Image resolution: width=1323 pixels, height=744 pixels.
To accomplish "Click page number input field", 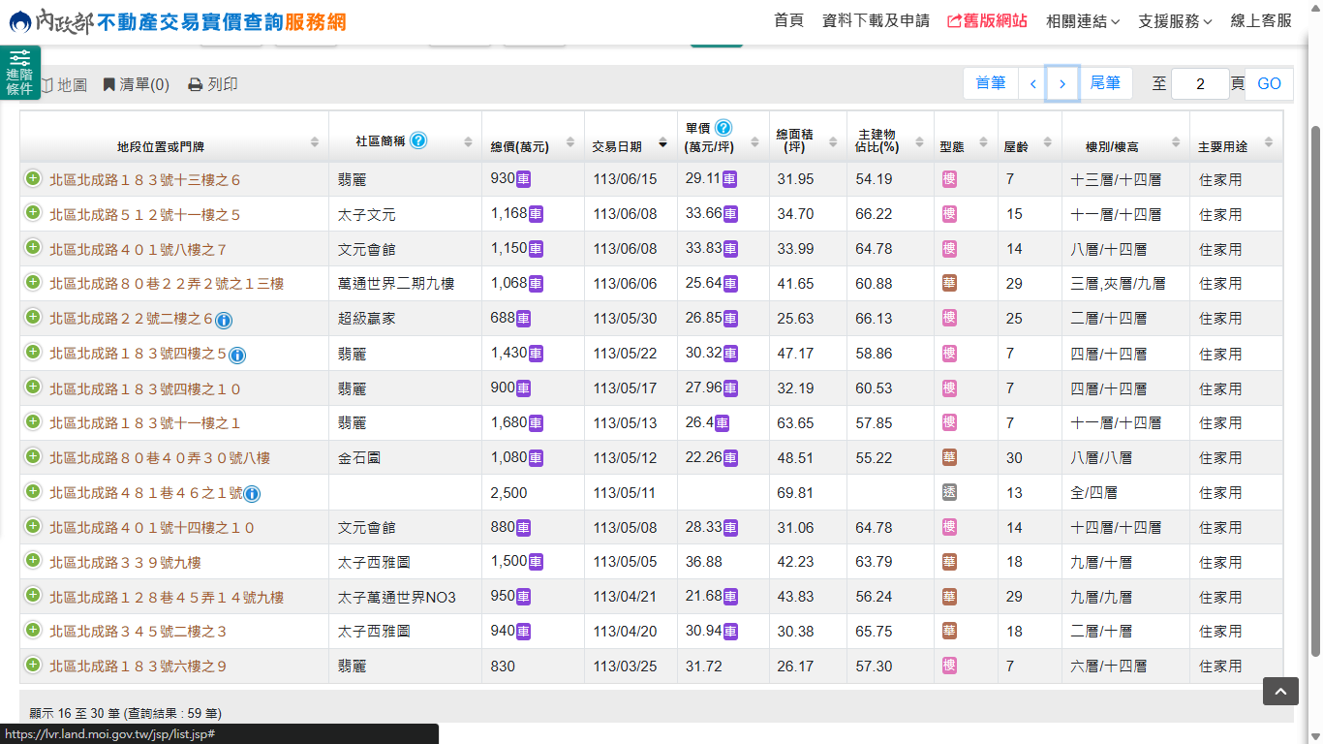I will tap(1200, 83).
